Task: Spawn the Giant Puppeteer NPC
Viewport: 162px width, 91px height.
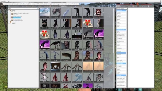Action: [x=98, y=45]
